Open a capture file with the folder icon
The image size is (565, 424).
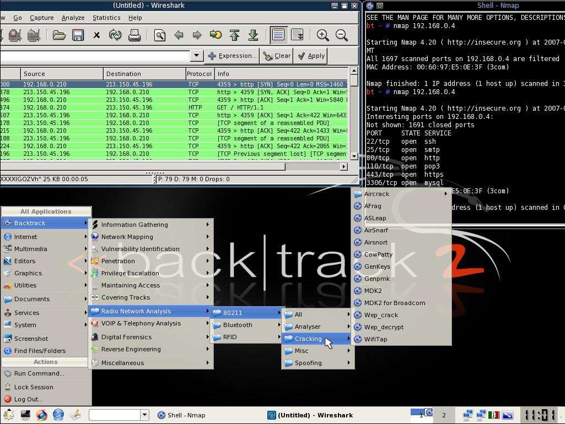click(x=59, y=35)
